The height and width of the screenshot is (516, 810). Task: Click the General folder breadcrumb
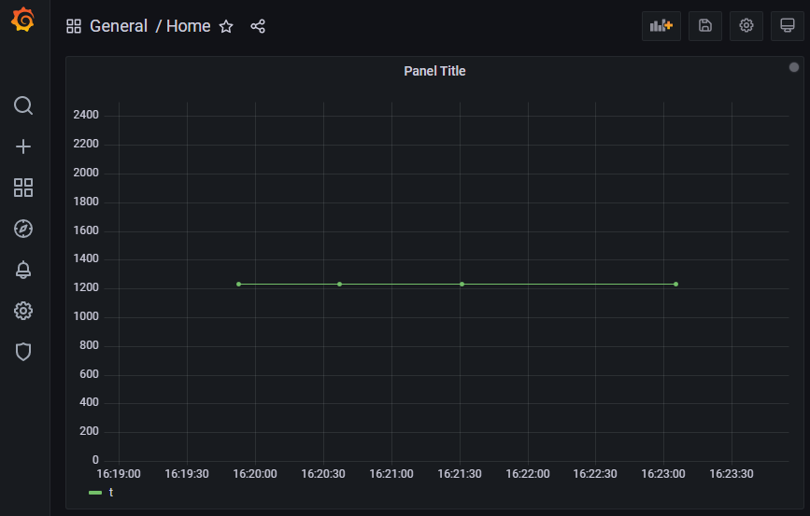(119, 26)
